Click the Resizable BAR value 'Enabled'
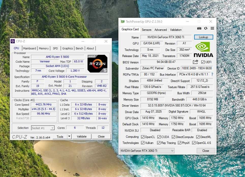The image size is (245, 177). 202,130
